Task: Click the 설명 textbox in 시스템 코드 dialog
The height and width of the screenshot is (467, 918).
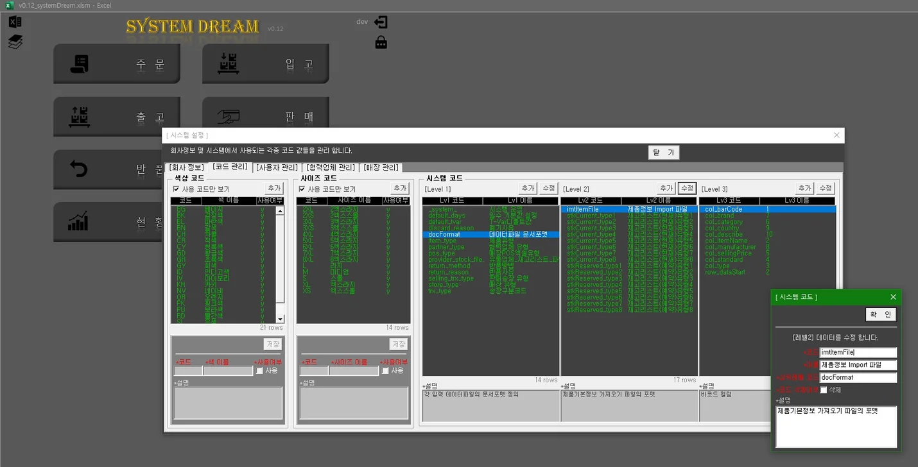Action: (836, 427)
